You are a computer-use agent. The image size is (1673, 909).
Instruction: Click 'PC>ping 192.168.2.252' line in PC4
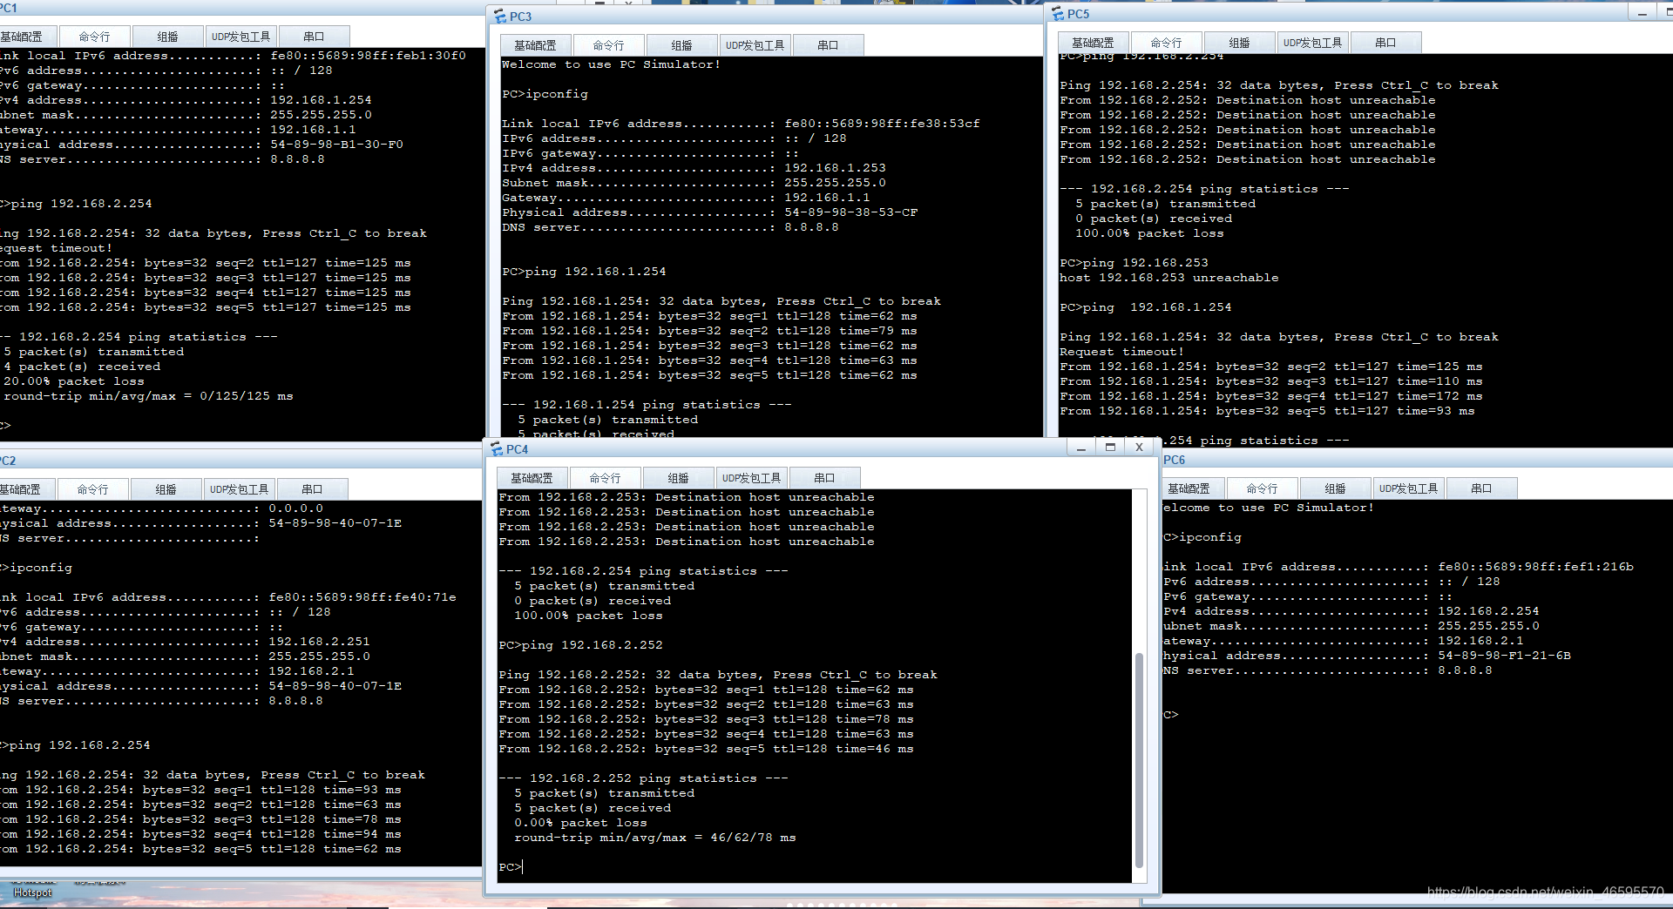[x=580, y=645]
